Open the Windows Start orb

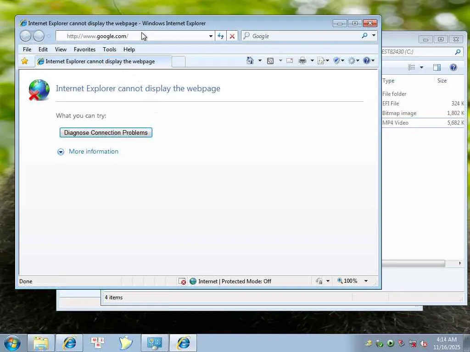coord(12,343)
